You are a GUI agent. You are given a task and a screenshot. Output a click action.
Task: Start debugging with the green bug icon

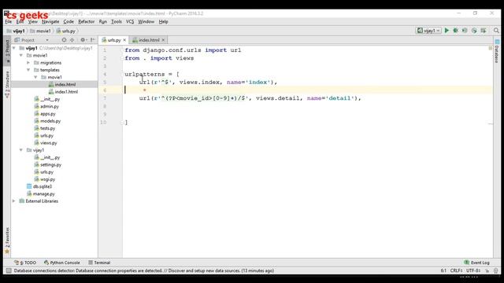(x=455, y=31)
